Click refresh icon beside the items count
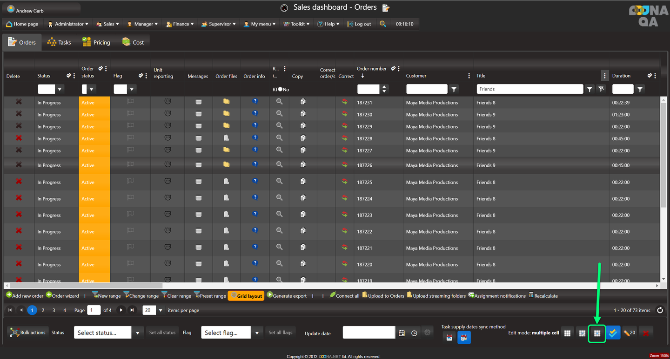This screenshot has width=670, height=359. (659, 310)
